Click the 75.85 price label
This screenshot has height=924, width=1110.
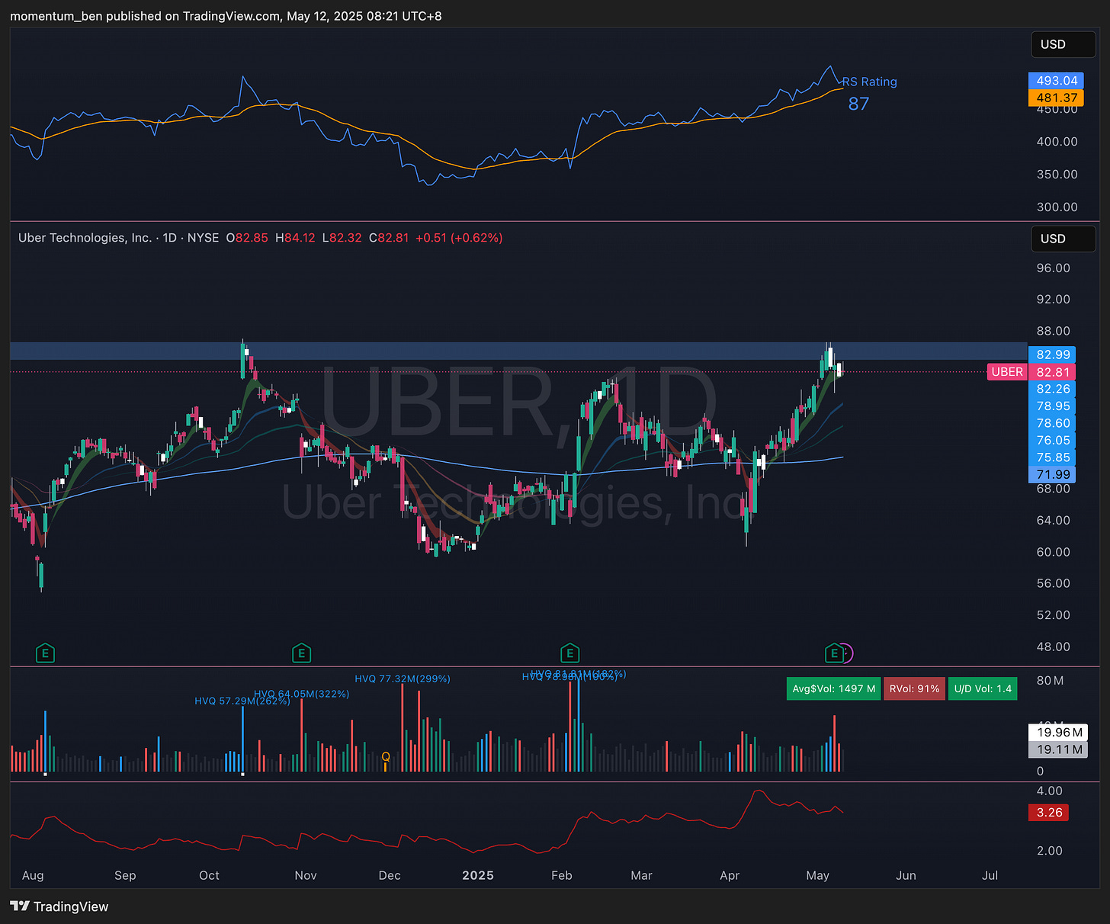tap(1053, 457)
